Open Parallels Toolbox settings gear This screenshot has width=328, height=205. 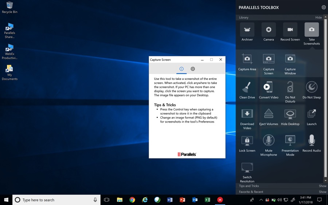pos(324,7)
